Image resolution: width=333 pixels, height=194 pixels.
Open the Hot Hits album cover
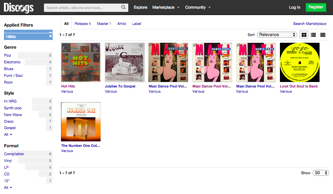[x=81, y=62]
